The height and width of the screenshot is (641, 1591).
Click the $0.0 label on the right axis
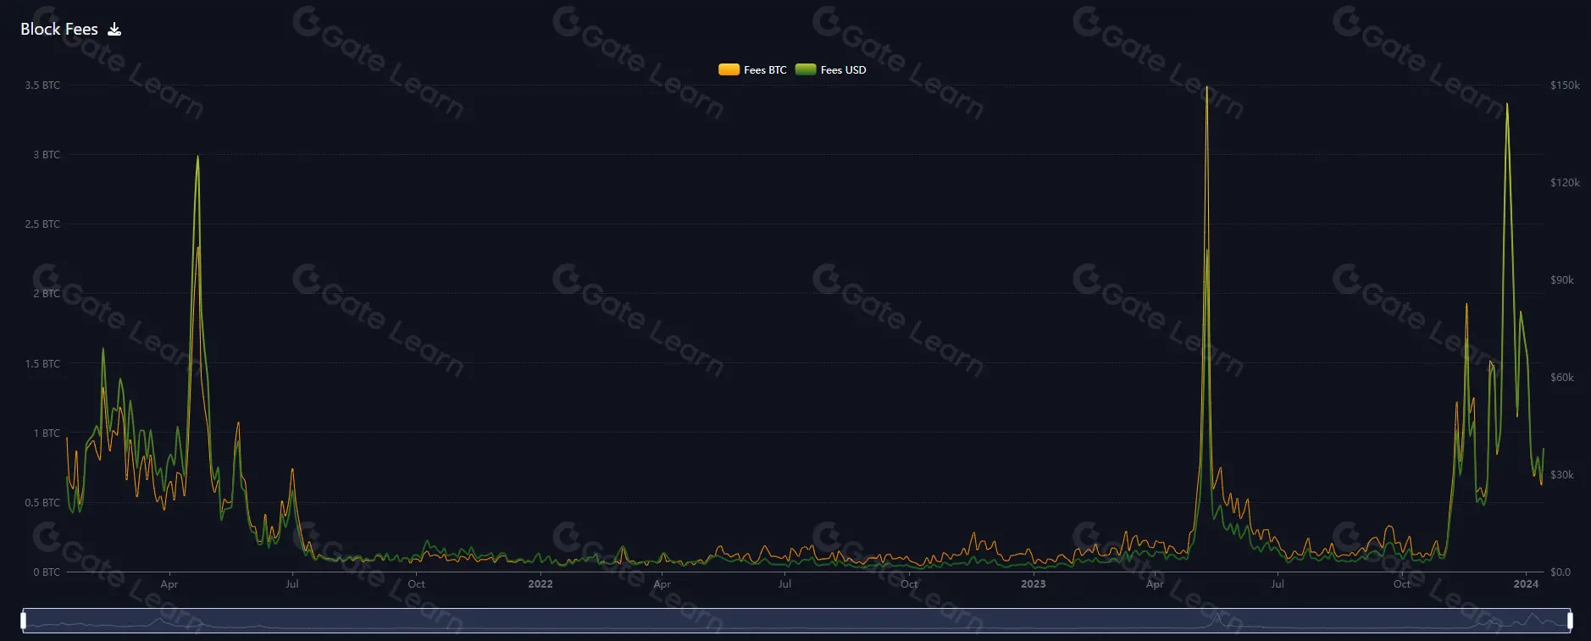pos(1560,572)
